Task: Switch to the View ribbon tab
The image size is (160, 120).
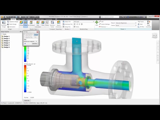Action: click(x=18, y=19)
